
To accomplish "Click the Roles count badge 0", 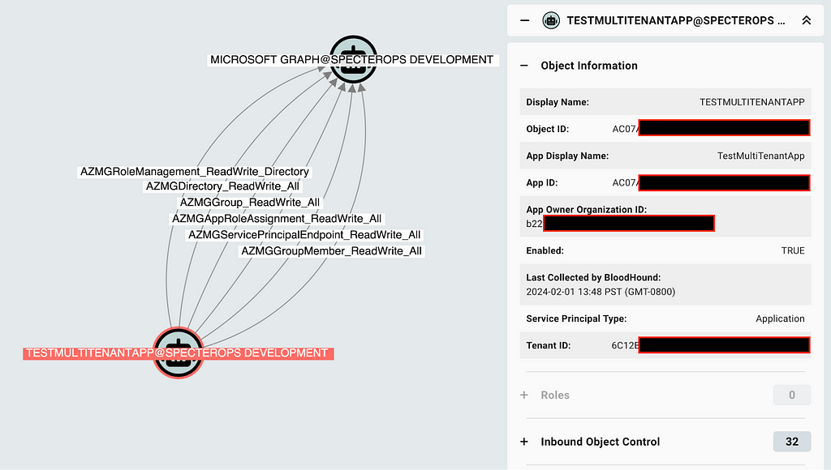I will [x=792, y=395].
